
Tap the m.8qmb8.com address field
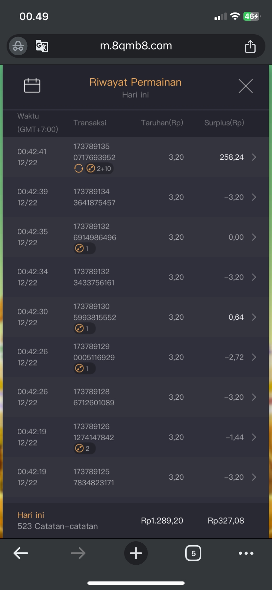(136, 46)
